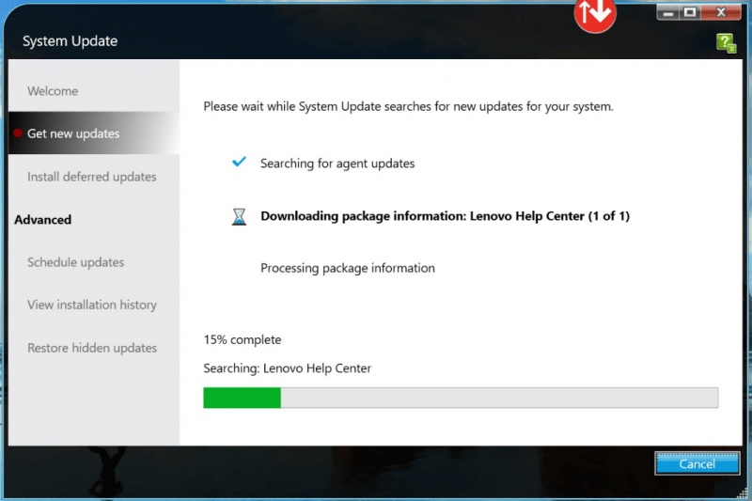Viewport: 752px width, 501px height.
Task: Click the '15% complete' status text
Action: [x=243, y=339]
